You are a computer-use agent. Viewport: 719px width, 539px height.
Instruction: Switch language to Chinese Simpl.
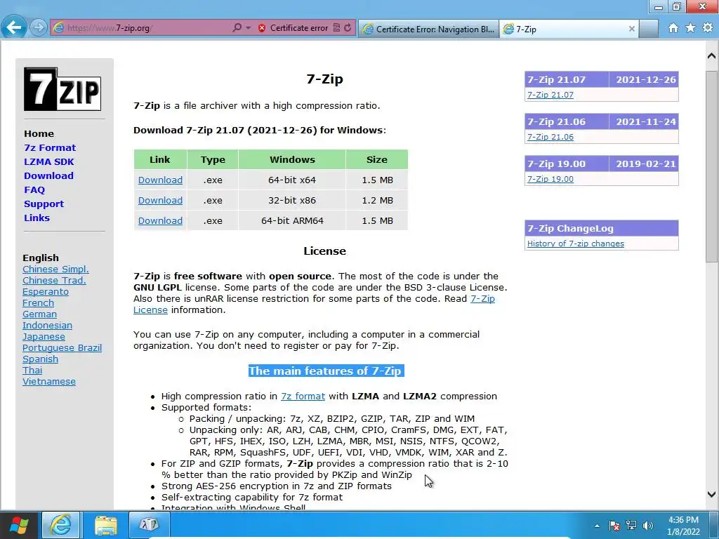coord(55,269)
